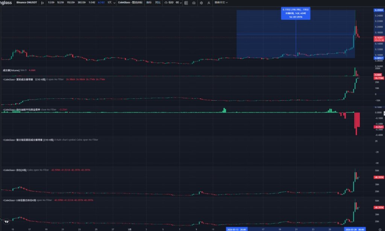The image size is (385, 231).
Task: Click the red current price label 0.16201
Action: click(x=379, y=39)
